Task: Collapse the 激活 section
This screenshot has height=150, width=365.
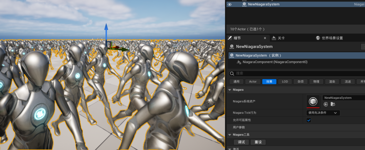Action: pos(230,149)
